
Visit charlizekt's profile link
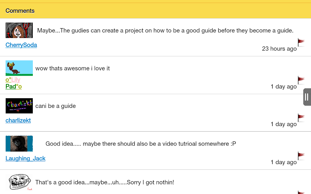pos(18,120)
